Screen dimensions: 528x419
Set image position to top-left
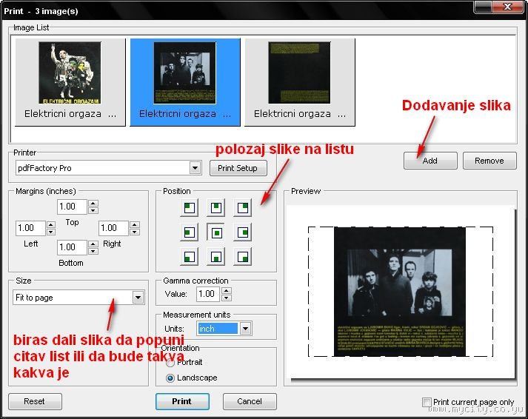(x=190, y=207)
